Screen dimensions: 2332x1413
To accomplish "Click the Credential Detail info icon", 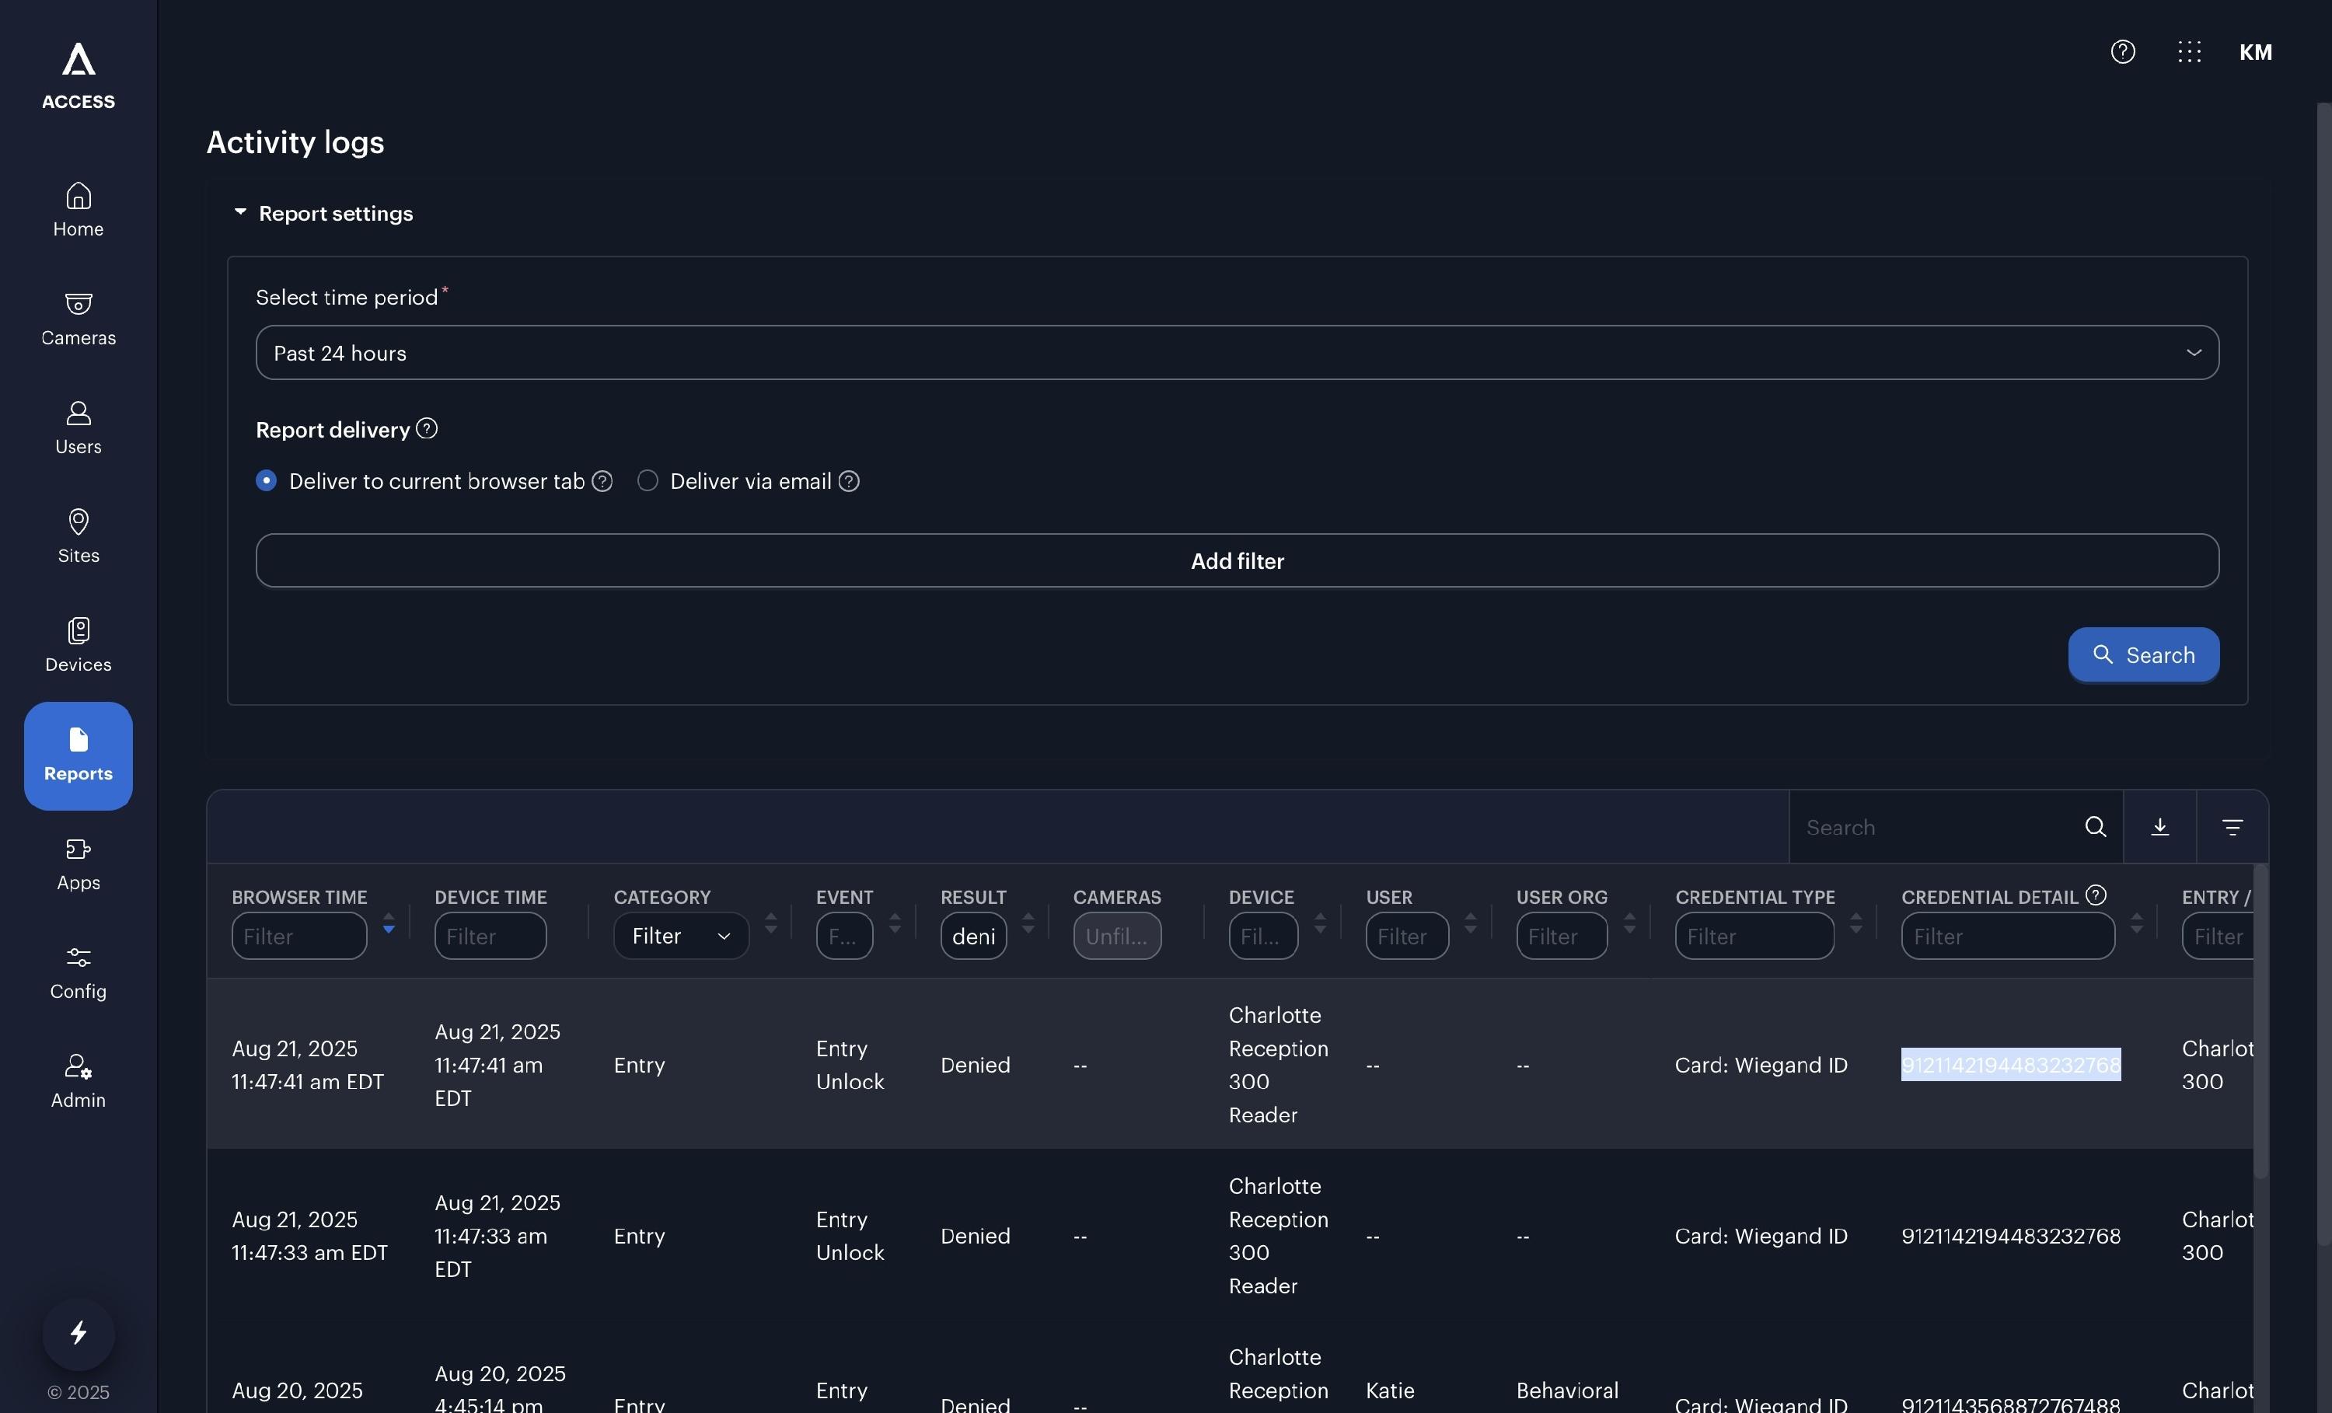I will point(2096,895).
